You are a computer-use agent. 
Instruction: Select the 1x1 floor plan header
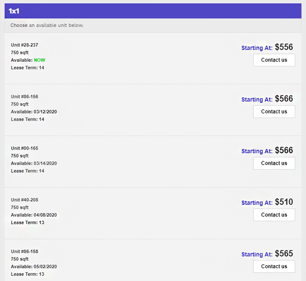[x=153, y=11]
